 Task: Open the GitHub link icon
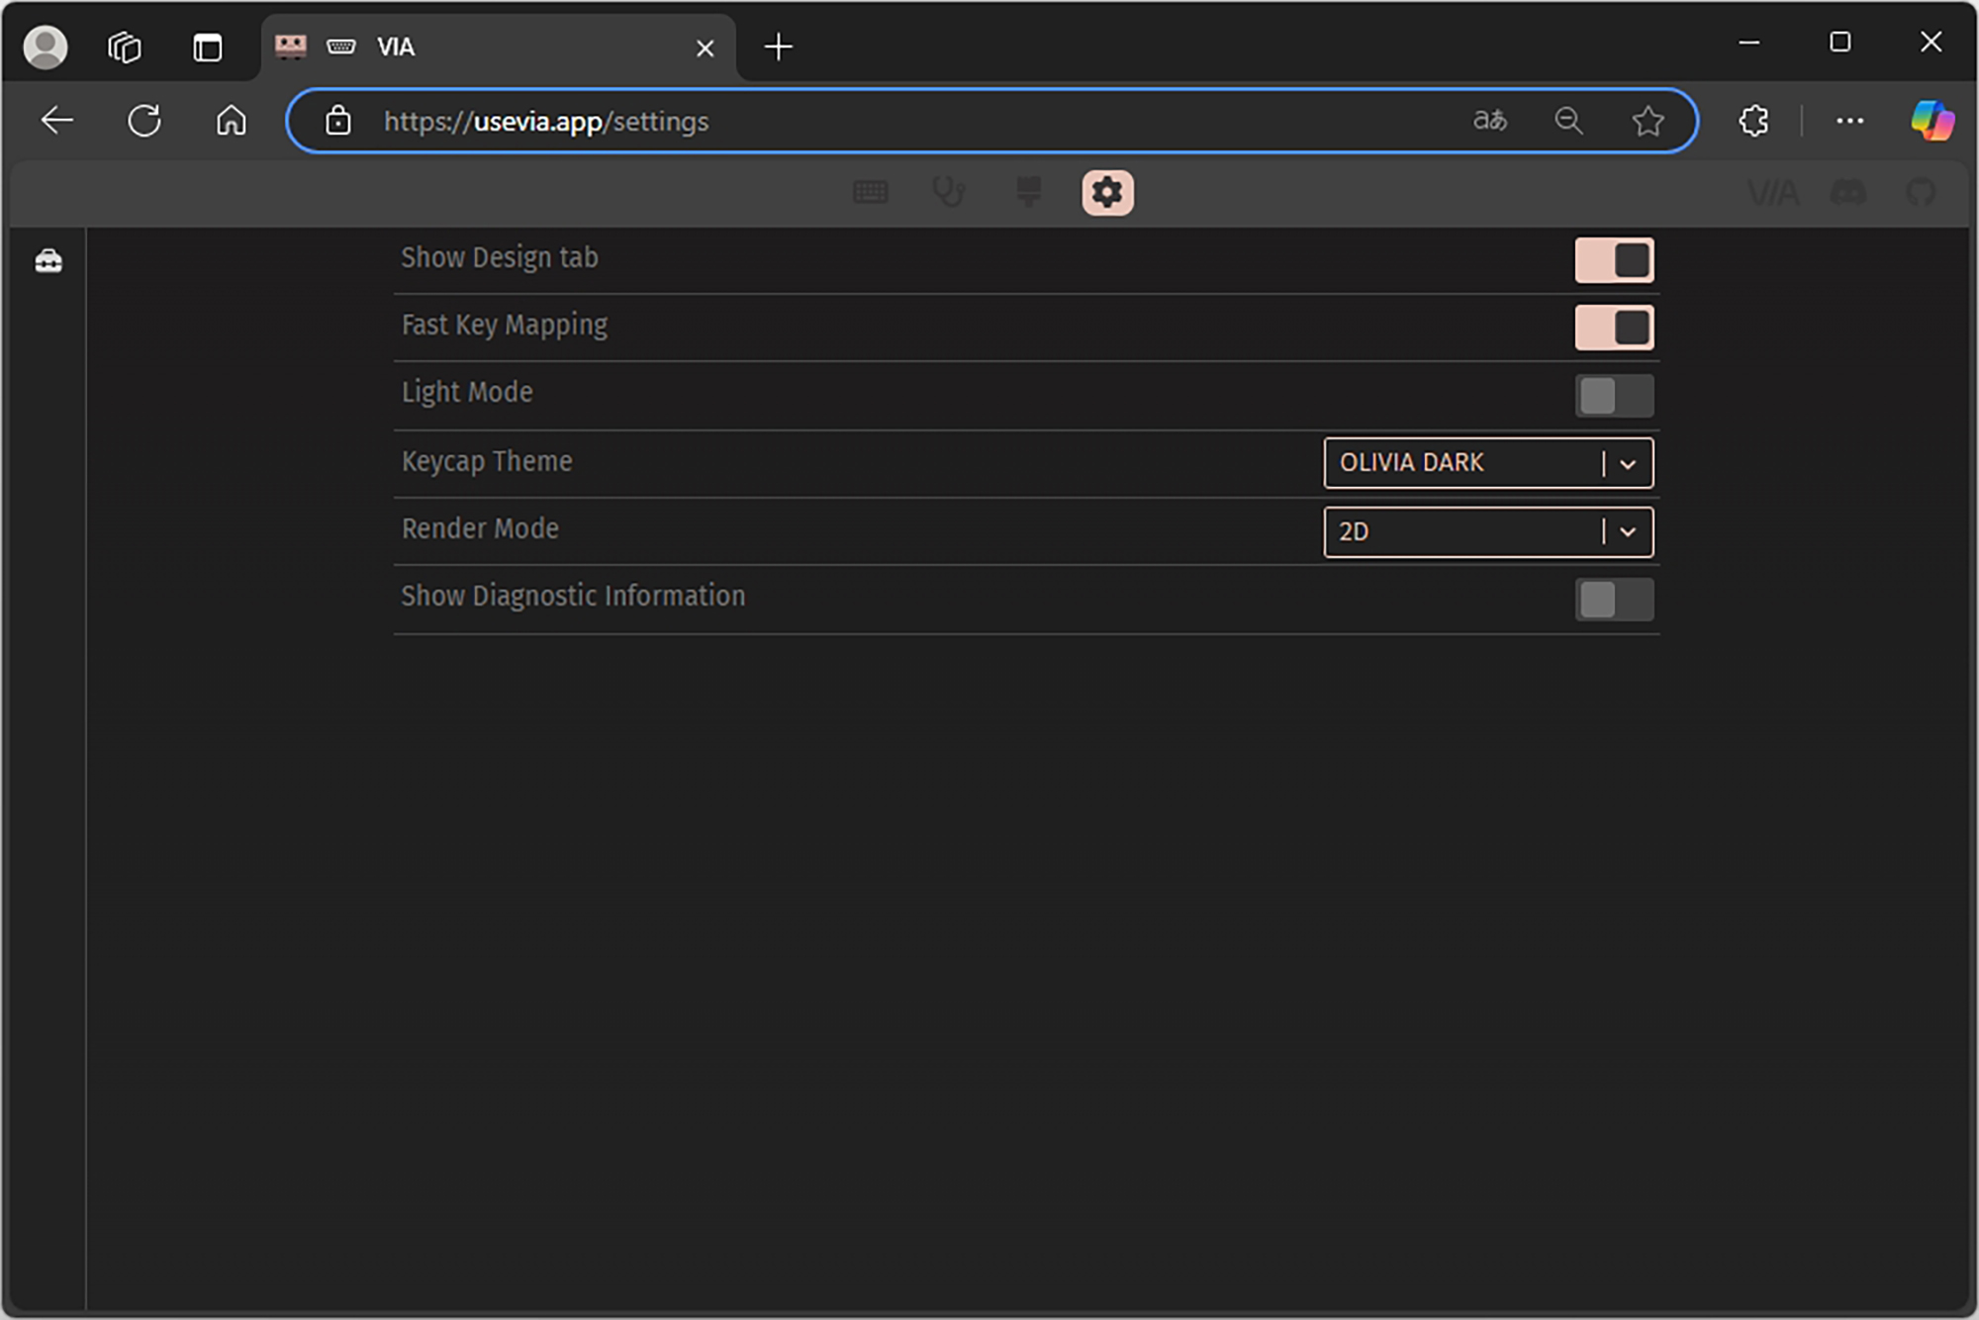[x=1921, y=192]
